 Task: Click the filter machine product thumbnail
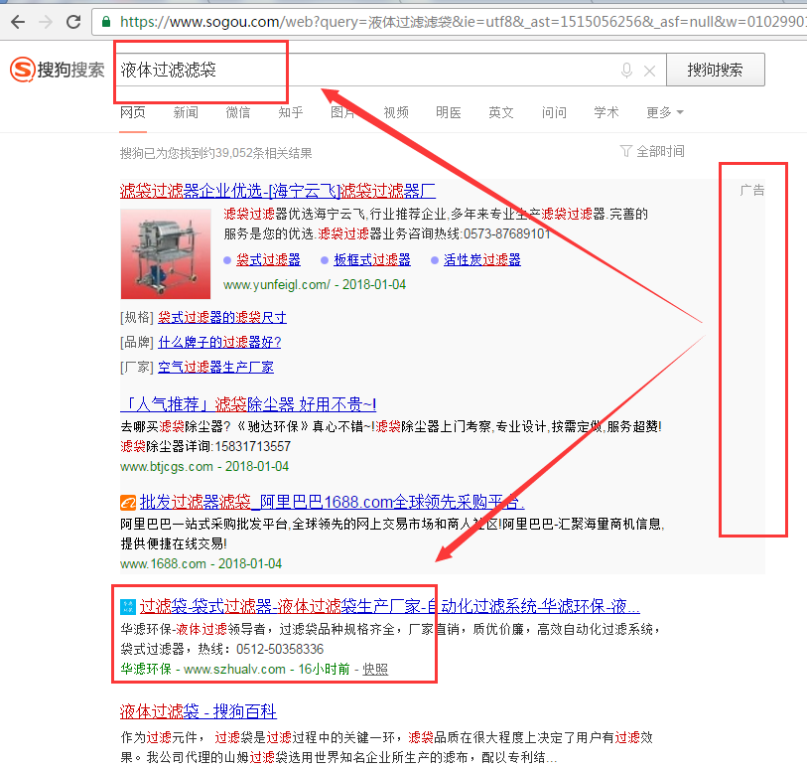[x=166, y=252]
